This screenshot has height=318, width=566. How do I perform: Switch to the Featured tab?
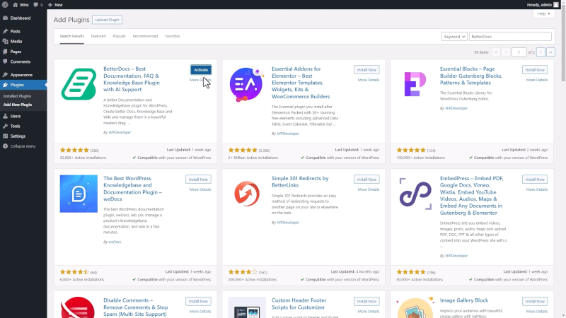pos(98,36)
